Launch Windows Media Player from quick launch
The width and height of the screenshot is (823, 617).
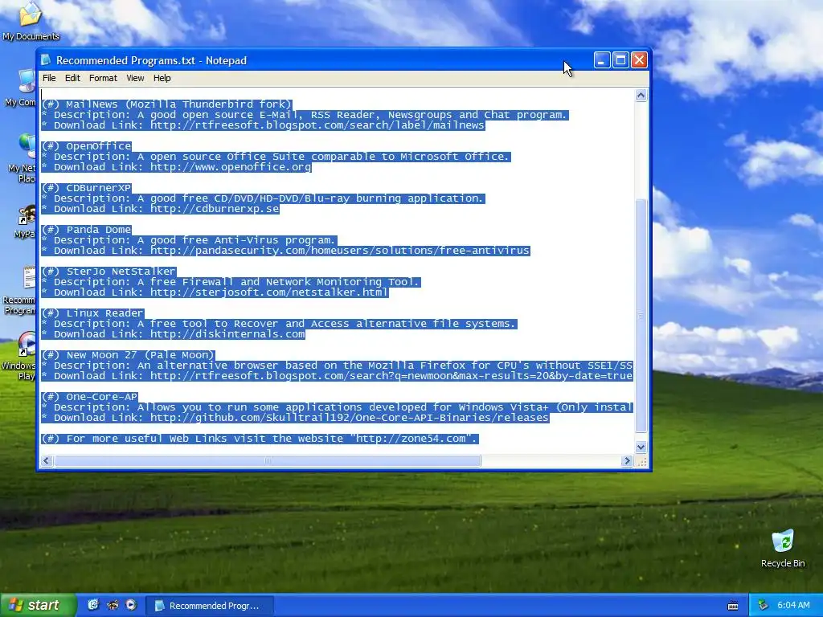coord(131,605)
